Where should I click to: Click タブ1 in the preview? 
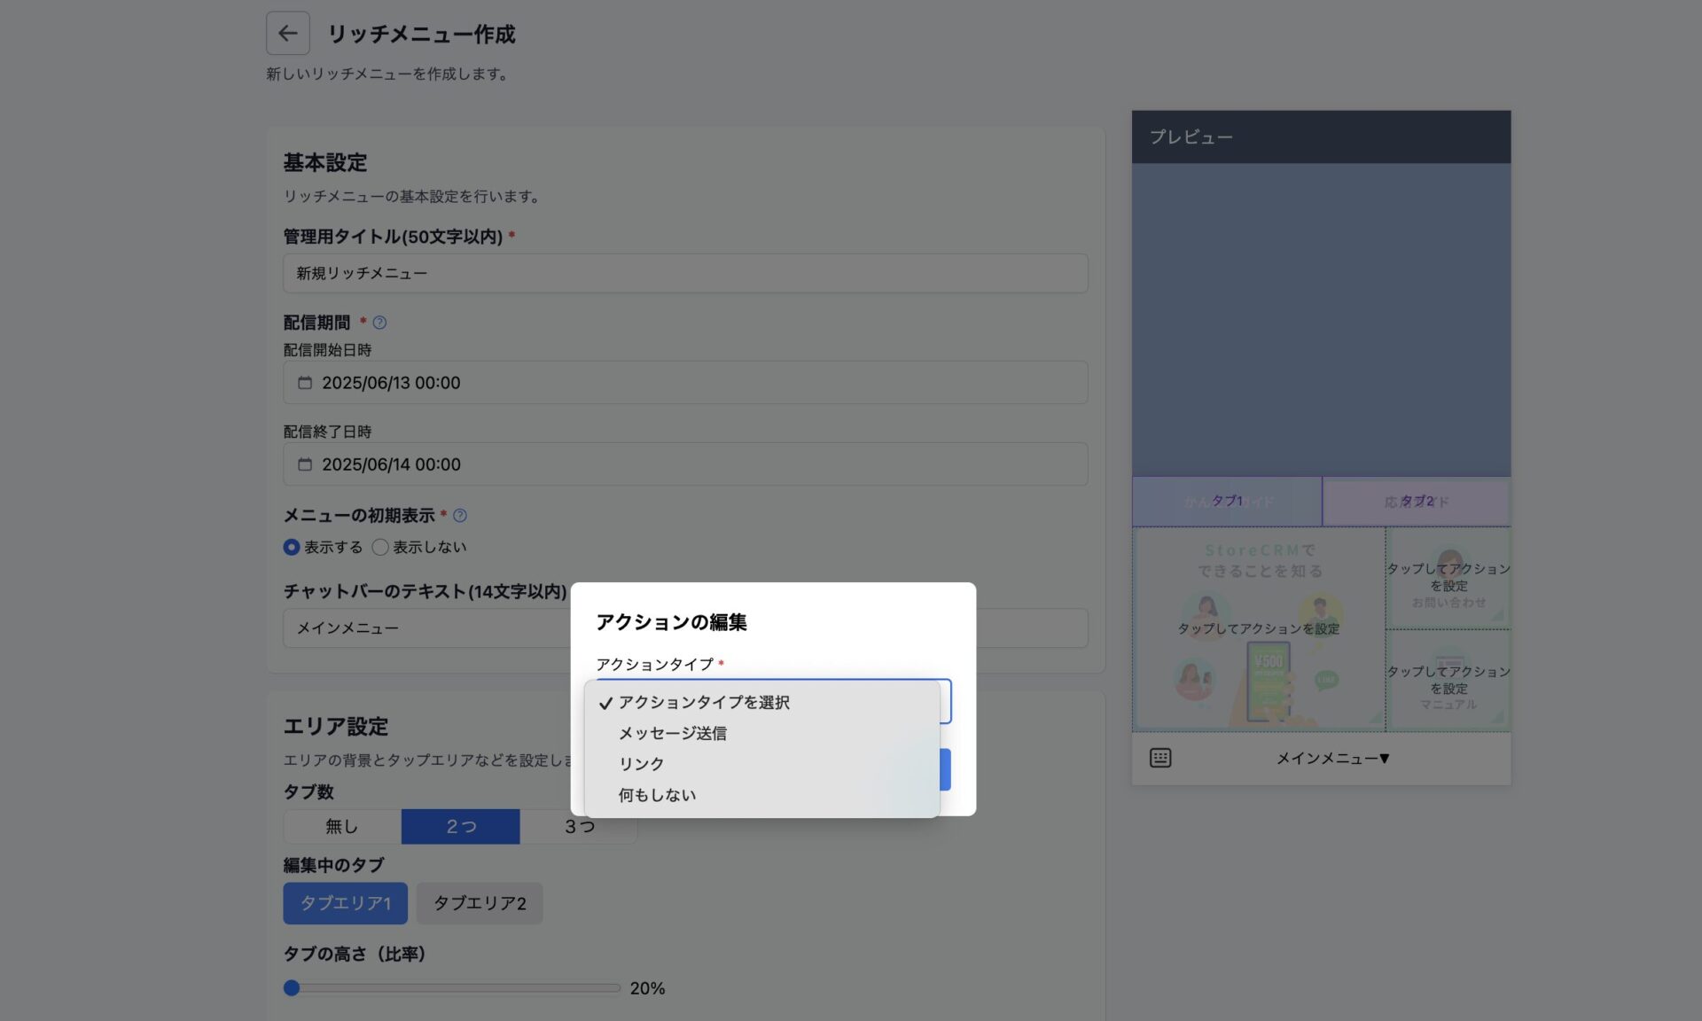coord(1227,502)
